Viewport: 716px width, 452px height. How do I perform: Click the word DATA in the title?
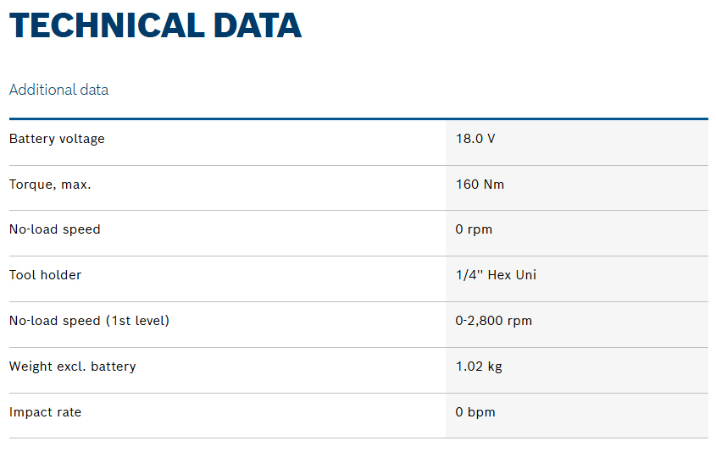click(x=258, y=26)
